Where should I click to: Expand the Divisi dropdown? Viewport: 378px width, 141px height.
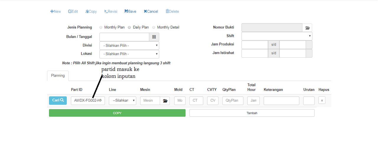click(129, 46)
